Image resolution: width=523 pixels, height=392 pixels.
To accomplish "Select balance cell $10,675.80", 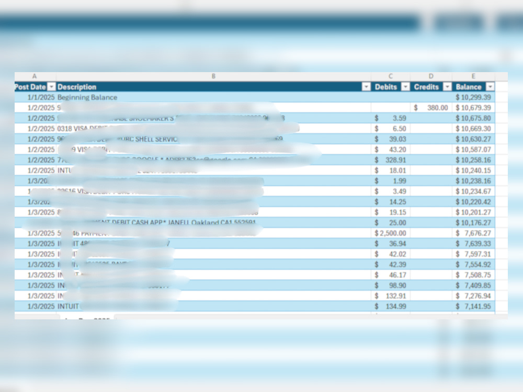I will pos(474,118).
